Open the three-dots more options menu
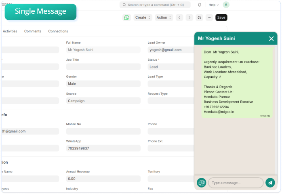Image resolution: width=282 pixels, height=194 pixels. (209, 17)
